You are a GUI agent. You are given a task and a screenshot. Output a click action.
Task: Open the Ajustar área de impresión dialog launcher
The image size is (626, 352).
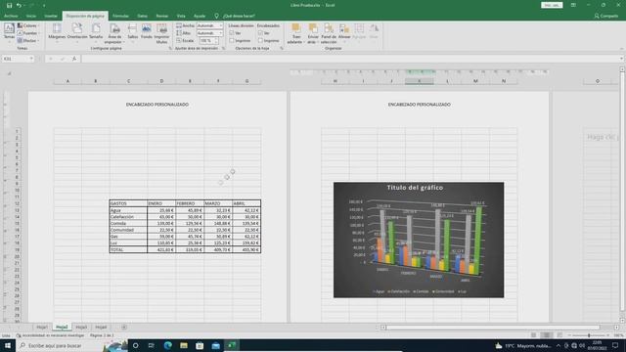click(224, 48)
